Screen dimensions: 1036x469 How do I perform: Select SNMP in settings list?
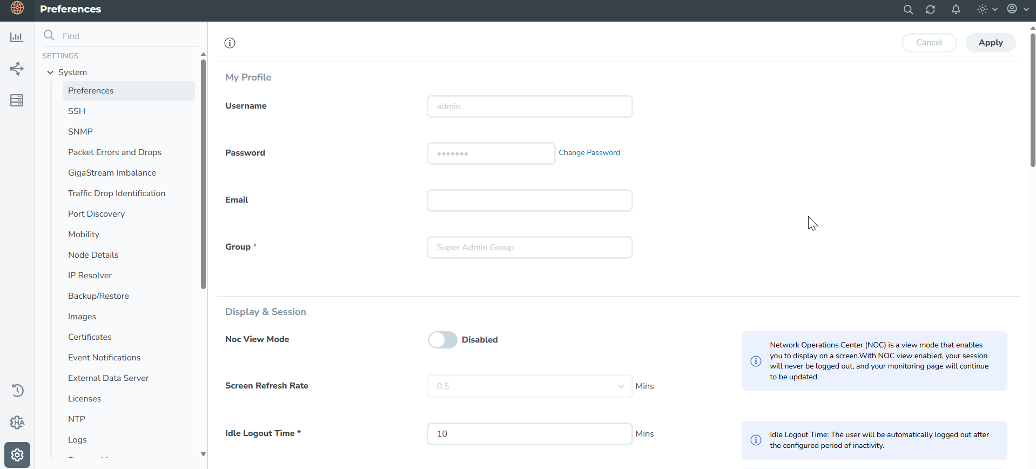click(80, 132)
